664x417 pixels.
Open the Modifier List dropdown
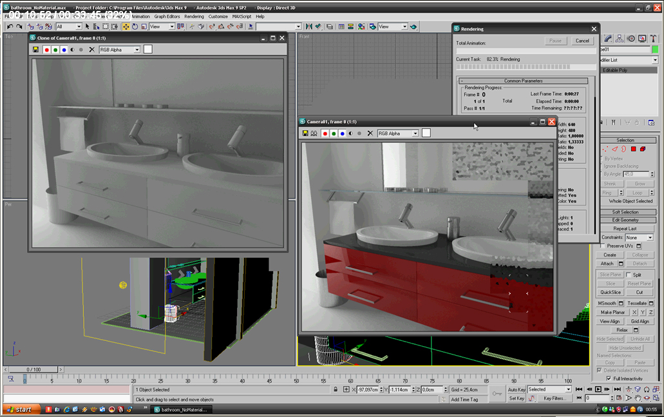coord(654,60)
